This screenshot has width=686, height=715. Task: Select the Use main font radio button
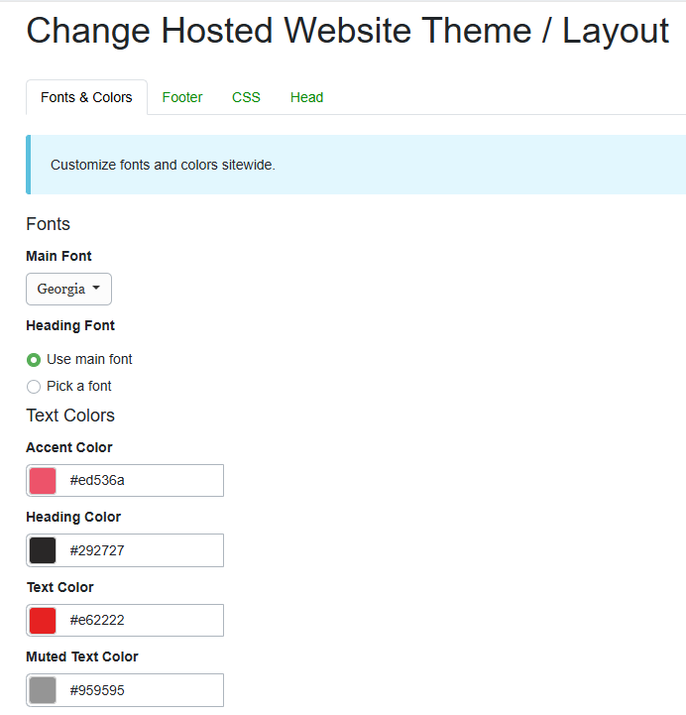click(x=34, y=360)
